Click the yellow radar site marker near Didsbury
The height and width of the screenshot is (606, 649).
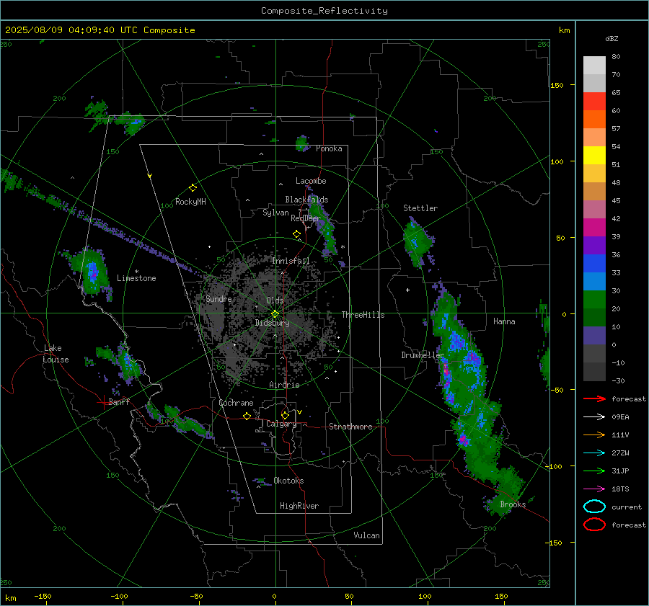pyautogui.click(x=275, y=314)
